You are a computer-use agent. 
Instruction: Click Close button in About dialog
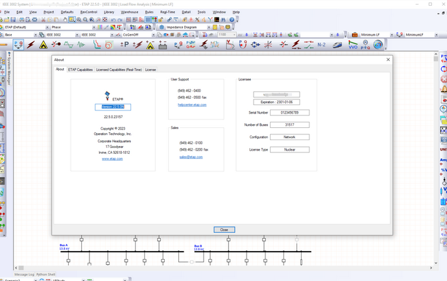pos(224,230)
